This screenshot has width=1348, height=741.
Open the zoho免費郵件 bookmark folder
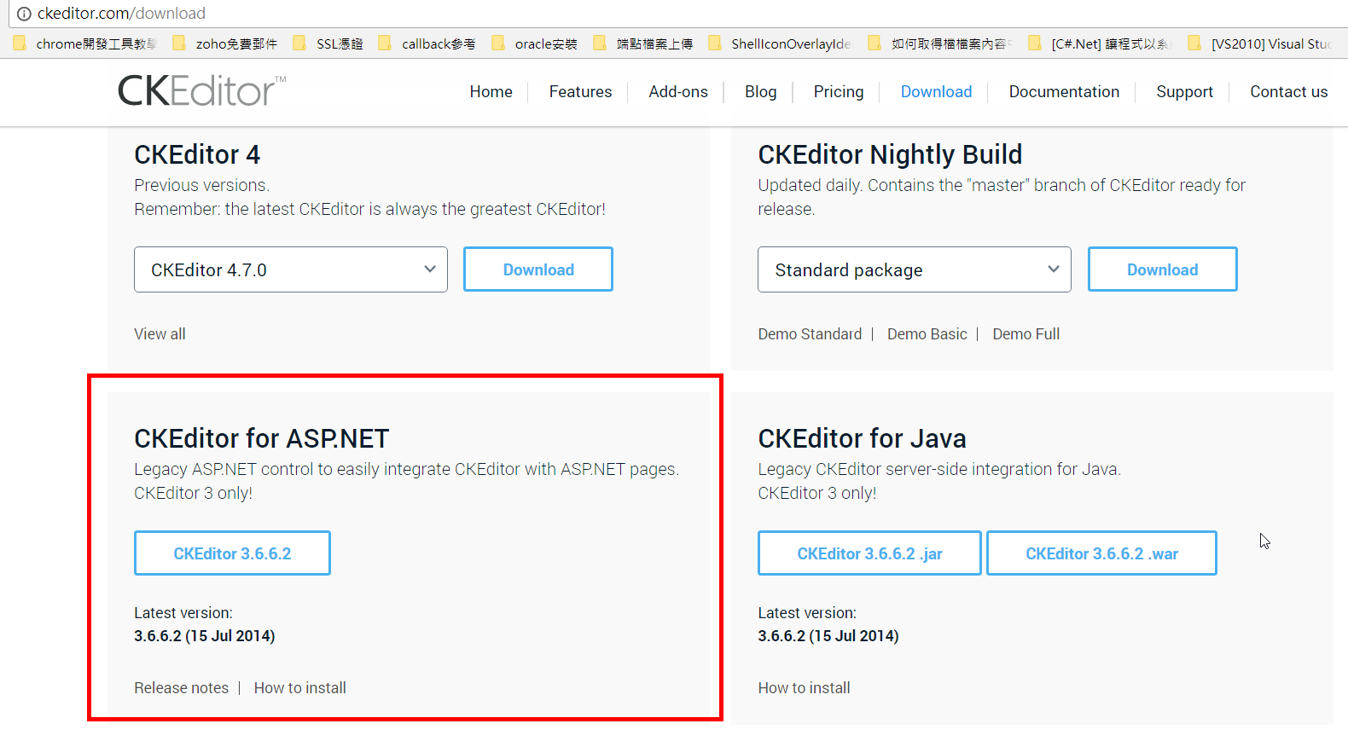click(225, 43)
